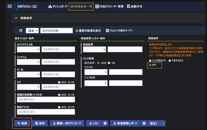Select タグ search mode radio
The image size is (207, 130).
[x=150, y=65]
